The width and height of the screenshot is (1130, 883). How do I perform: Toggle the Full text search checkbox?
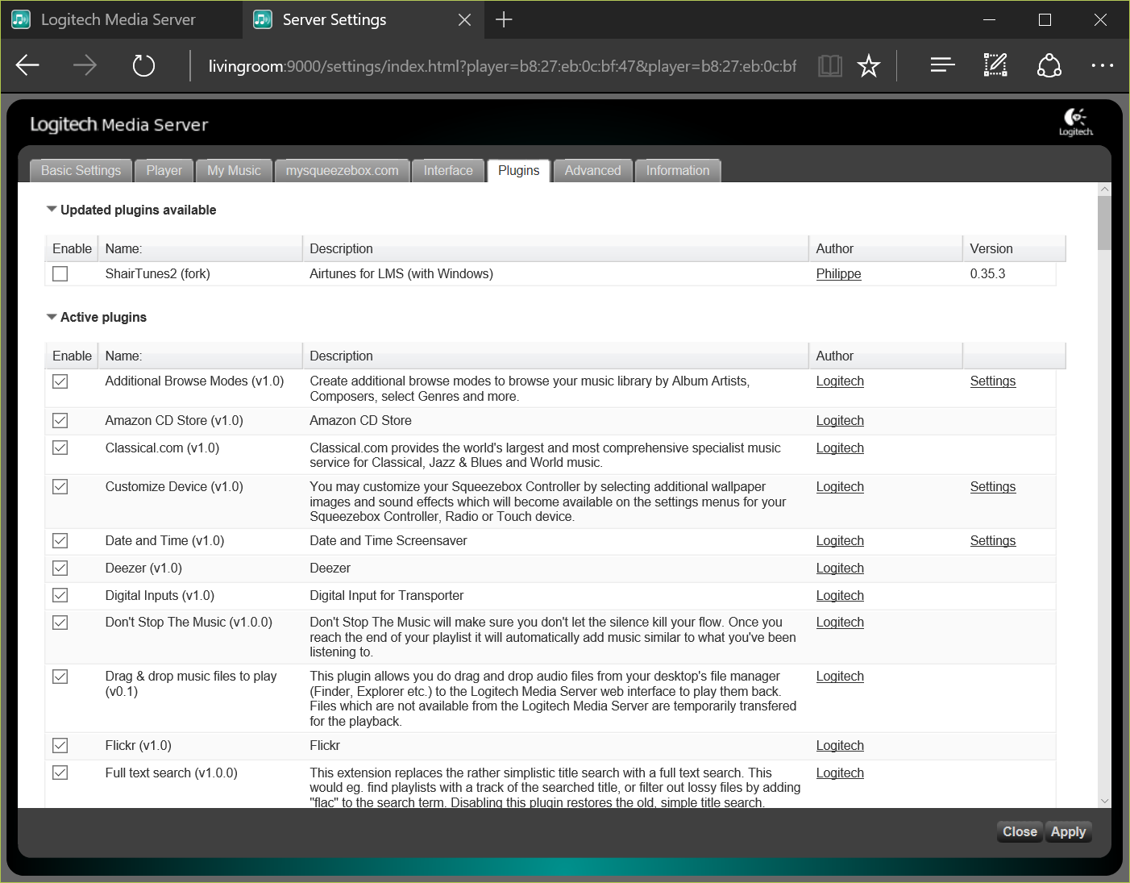click(60, 773)
